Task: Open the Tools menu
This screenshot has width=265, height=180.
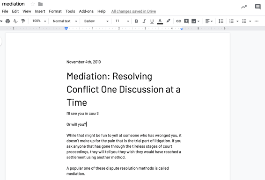Action: coord(70,11)
